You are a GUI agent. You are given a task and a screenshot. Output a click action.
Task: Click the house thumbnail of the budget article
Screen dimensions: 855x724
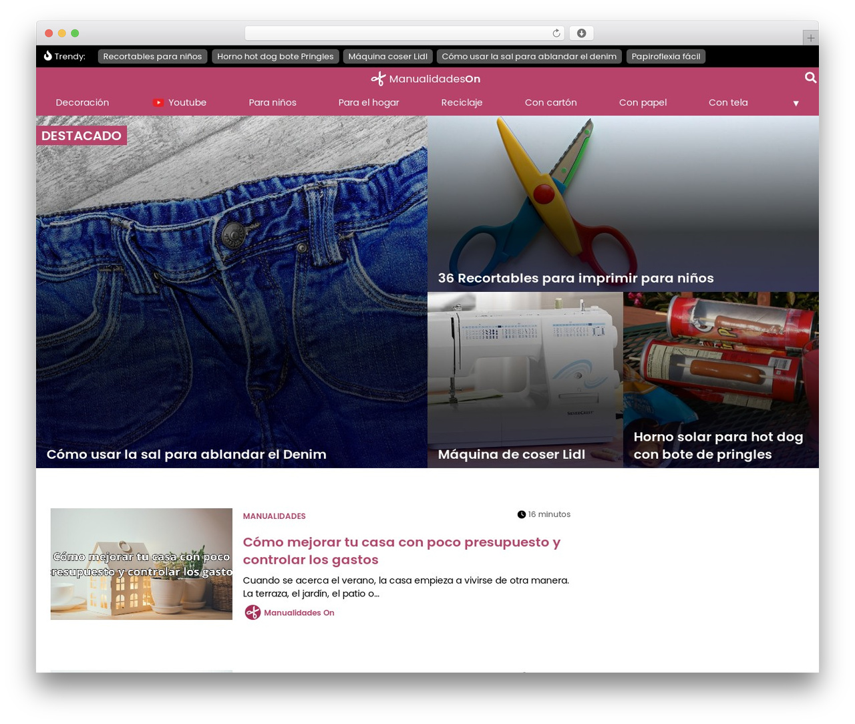(142, 564)
